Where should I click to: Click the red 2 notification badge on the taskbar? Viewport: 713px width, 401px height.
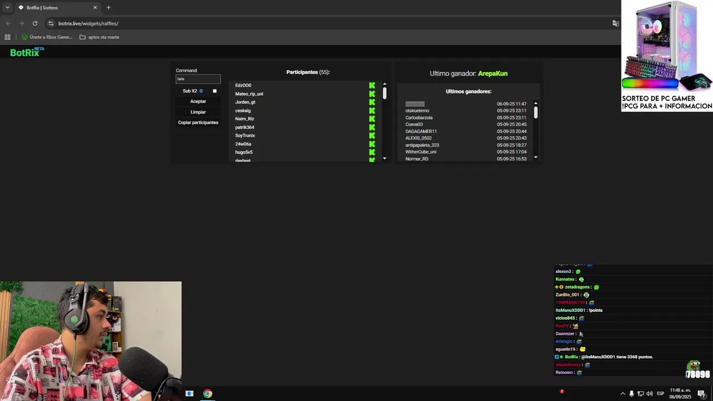click(561, 391)
